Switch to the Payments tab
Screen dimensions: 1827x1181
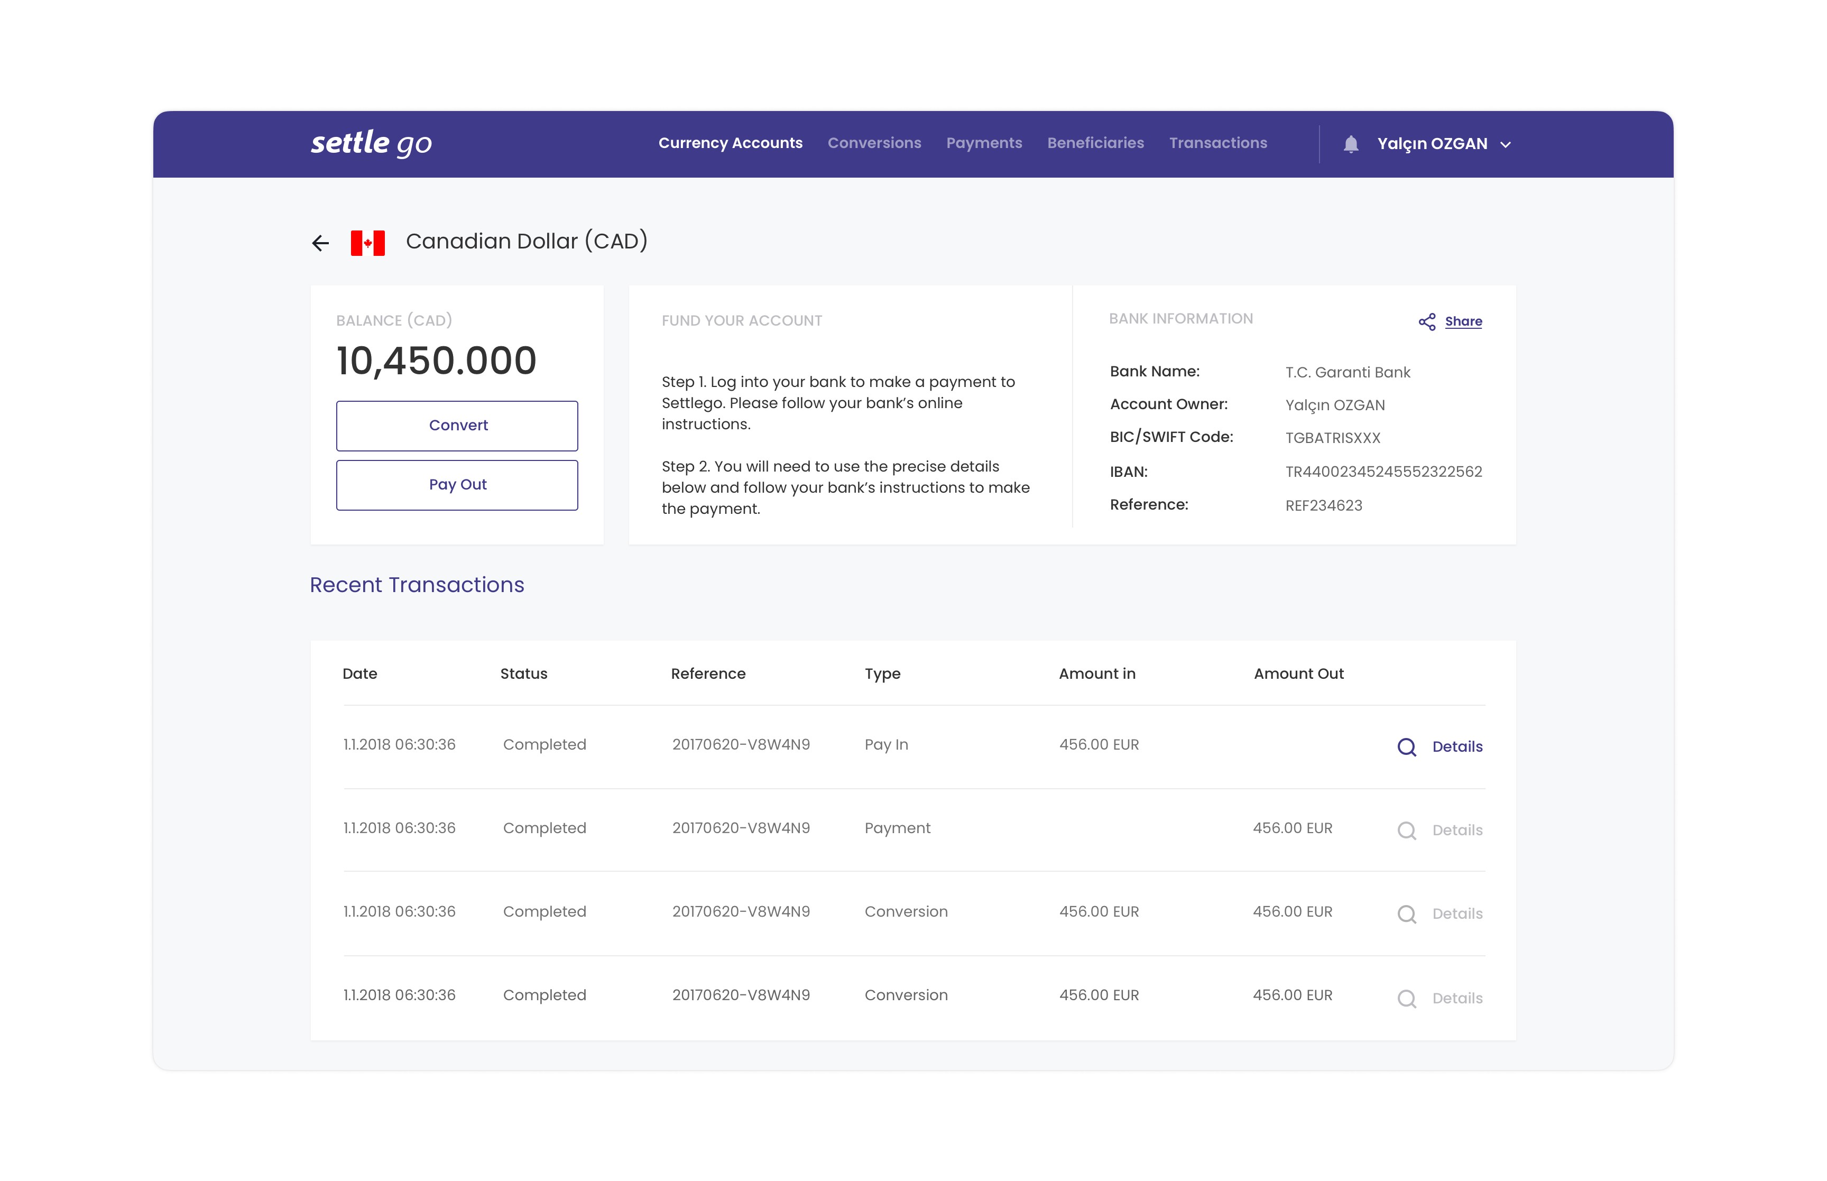984,143
